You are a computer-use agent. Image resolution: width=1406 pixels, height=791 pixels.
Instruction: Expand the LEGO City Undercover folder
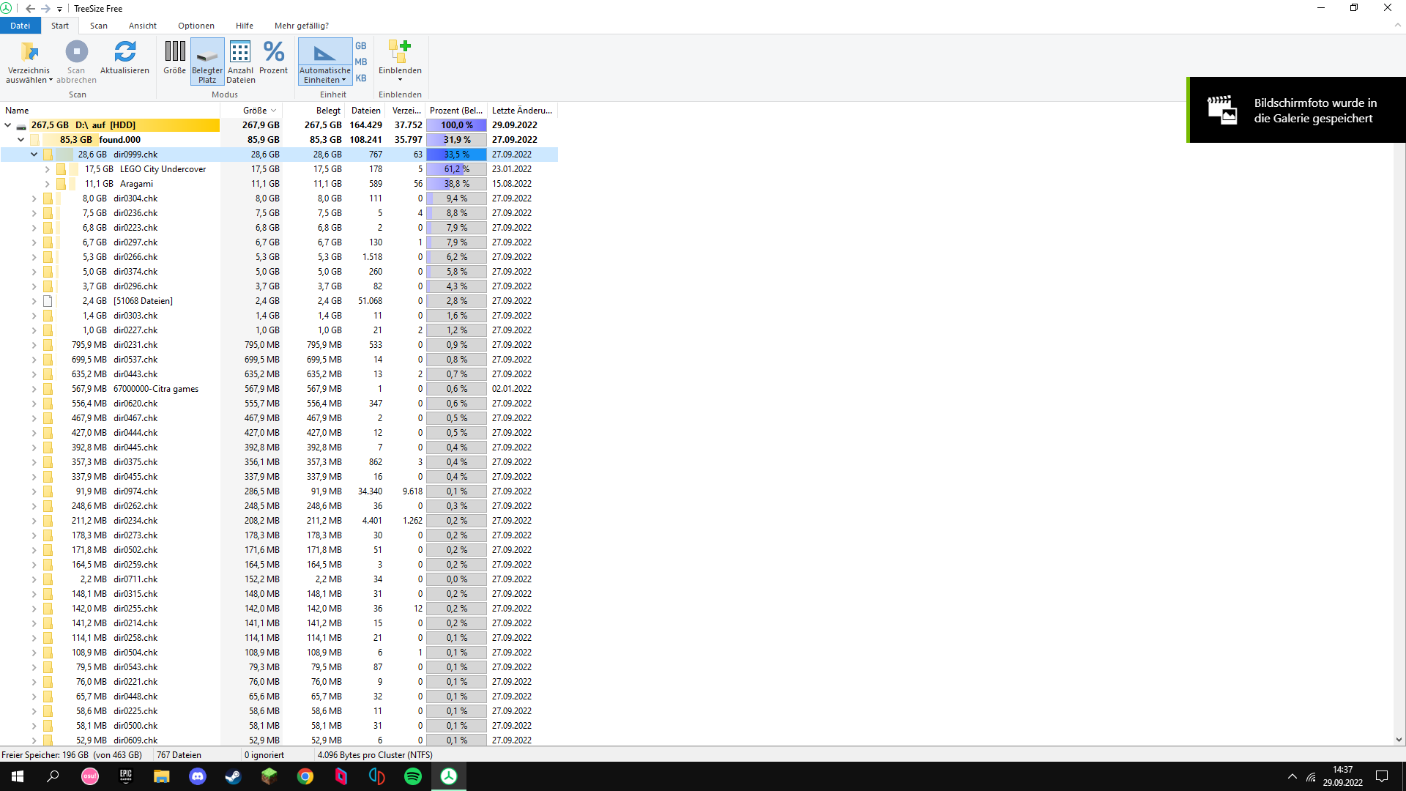point(46,169)
